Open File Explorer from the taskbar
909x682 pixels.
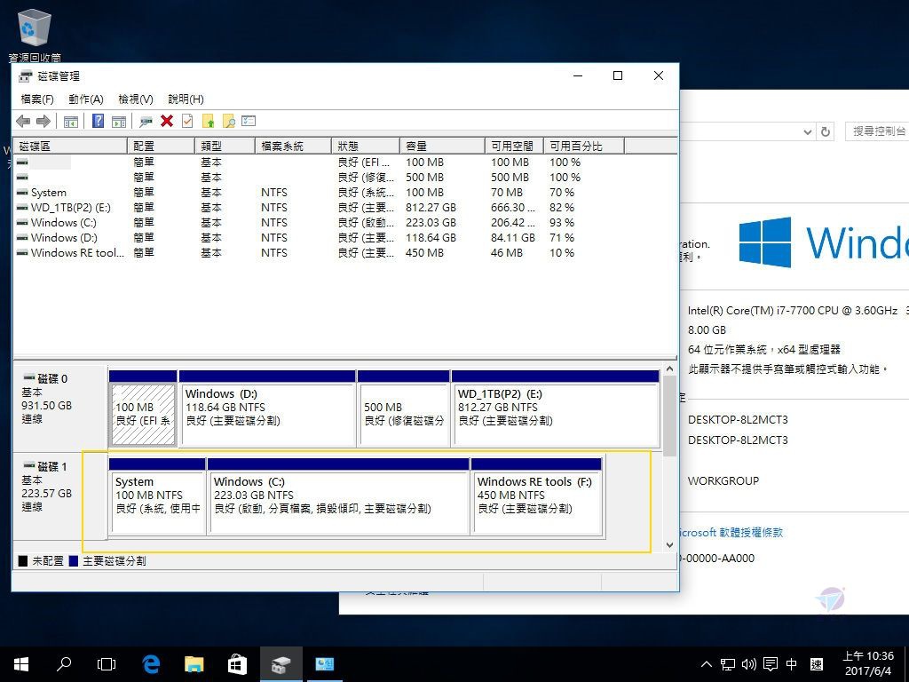tap(194, 664)
